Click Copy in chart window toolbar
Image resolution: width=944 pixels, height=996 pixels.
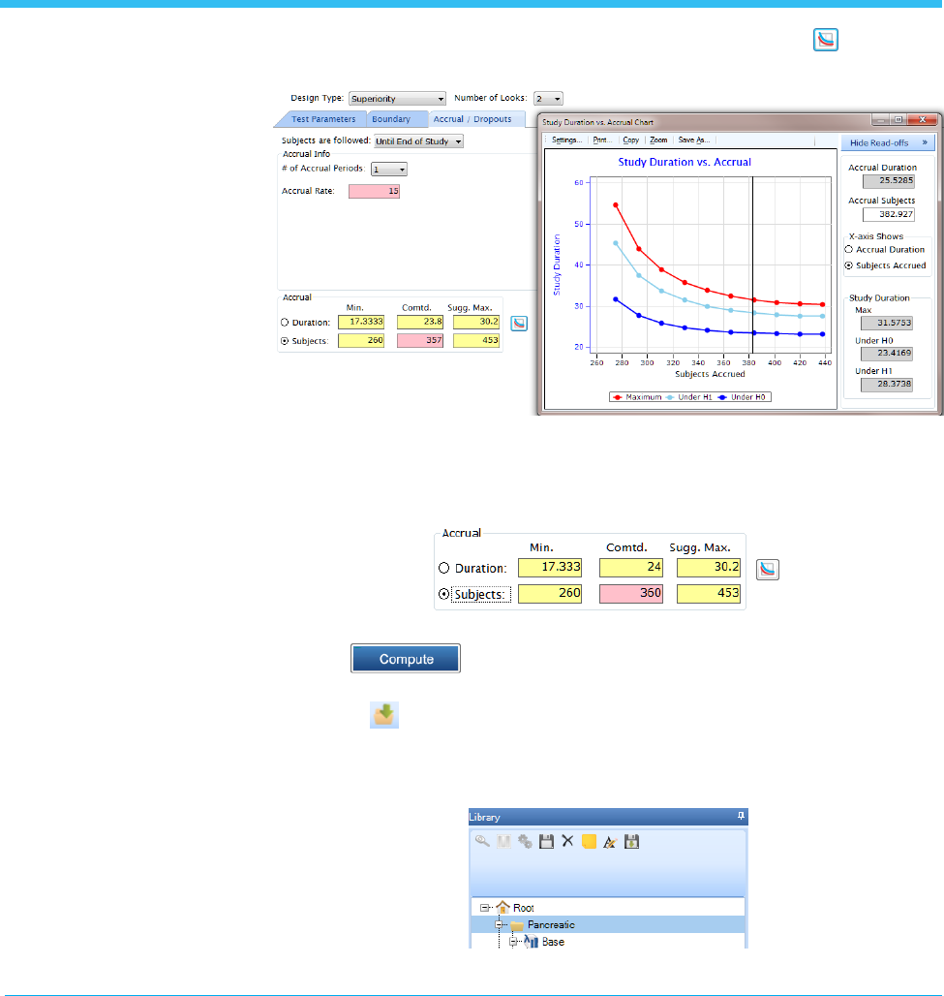tap(630, 140)
